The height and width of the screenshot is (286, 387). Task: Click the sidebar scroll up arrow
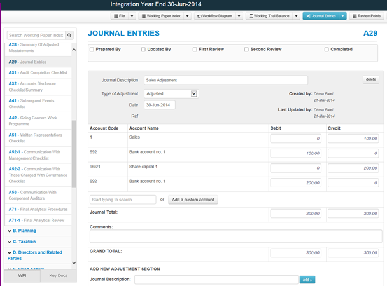coord(74,50)
